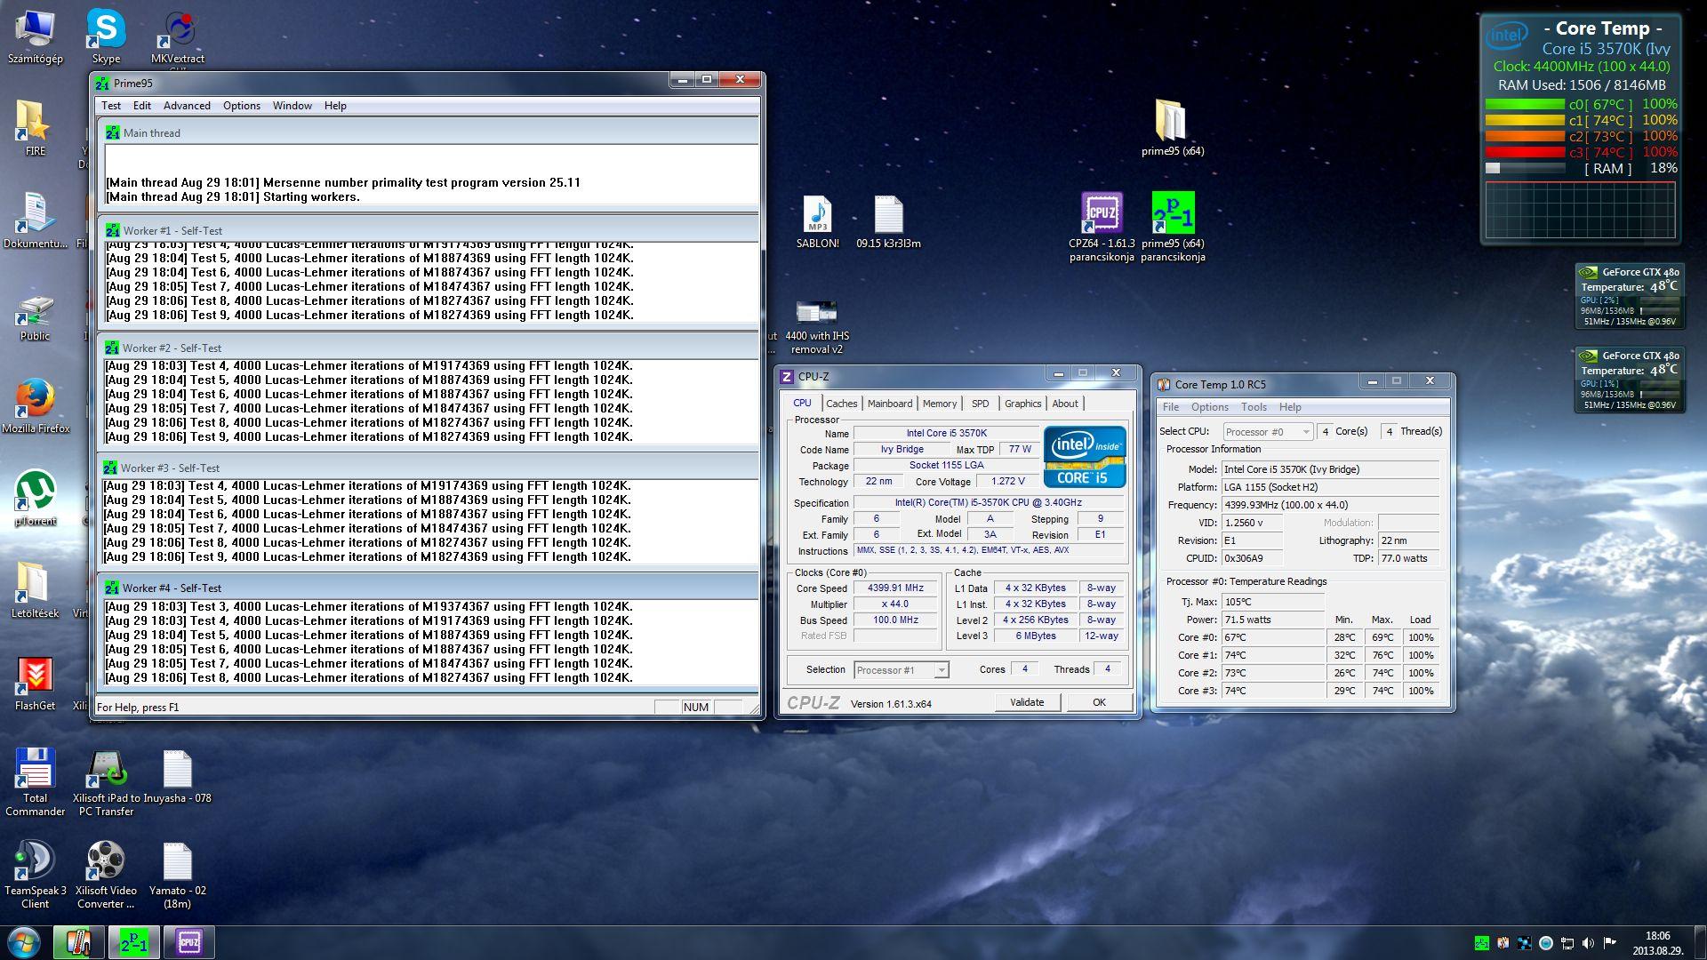Open Yamato - 02 (18m) file
1707x960 pixels.
click(x=177, y=876)
